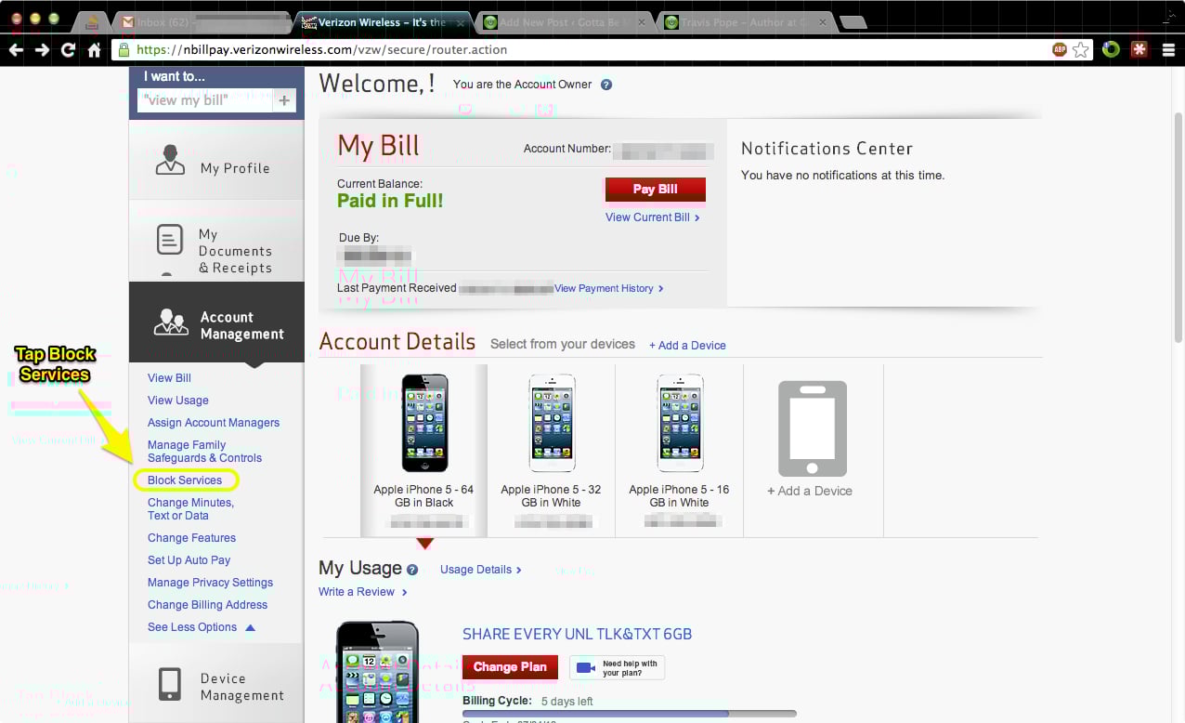
Task: Open the Chrome menu button
Action: coord(1168,50)
